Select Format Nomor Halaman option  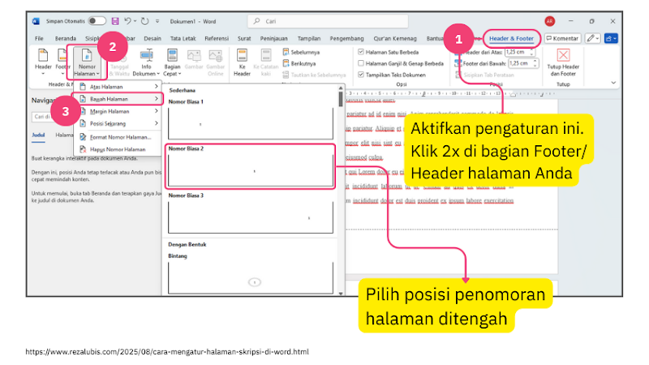pos(118,137)
